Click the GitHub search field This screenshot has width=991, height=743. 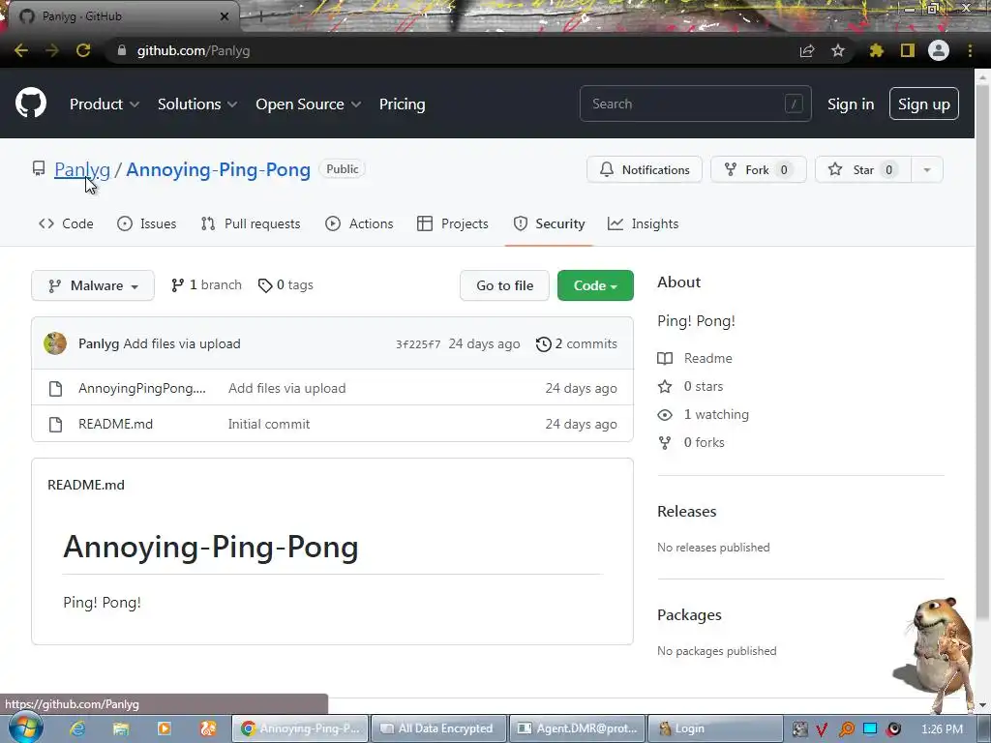click(695, 104)
